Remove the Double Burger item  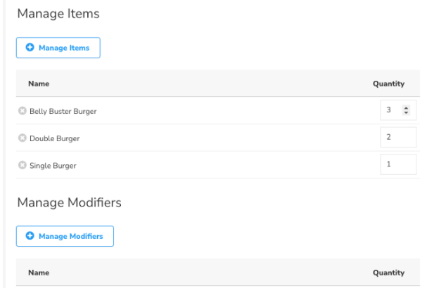(22, 138)
